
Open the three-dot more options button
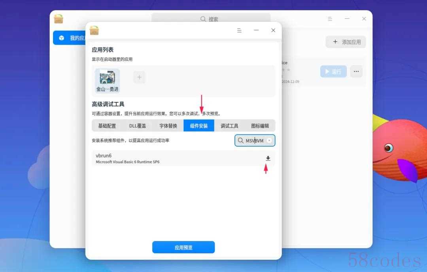(356, 72)
